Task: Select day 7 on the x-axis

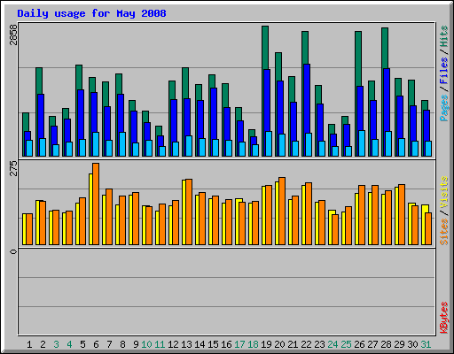Action: (109, 344)
